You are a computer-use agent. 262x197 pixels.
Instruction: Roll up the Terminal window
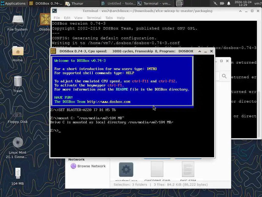tap(240, 11)
